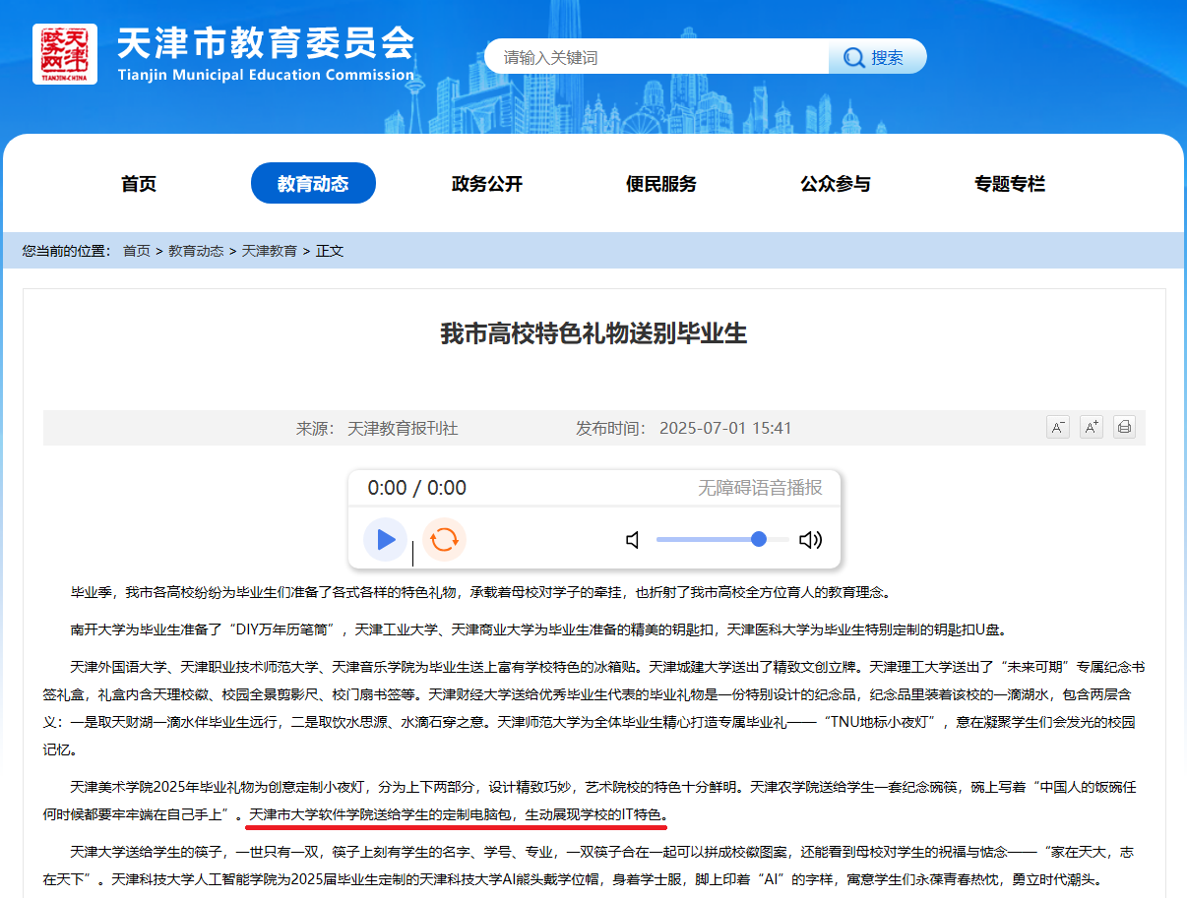Viewport: 1187px width, 898px height.
Task: Click the 0:00 / 0:00 audio time
Action: pyautogui.click(x=417, y=488)
